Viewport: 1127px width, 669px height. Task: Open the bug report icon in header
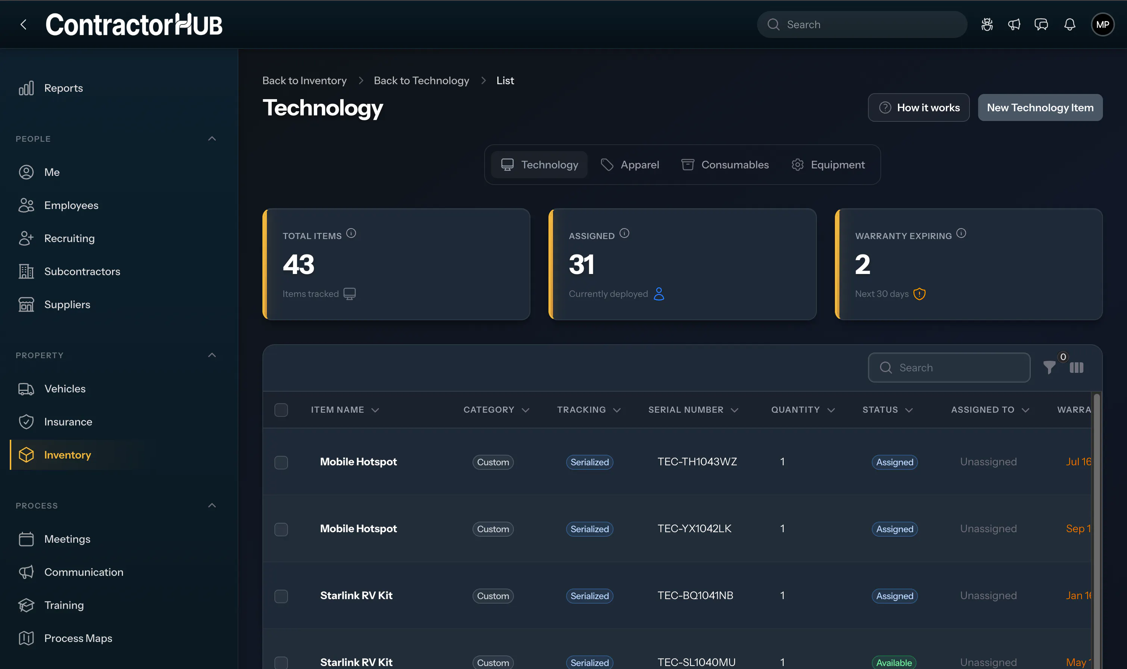point(987,24)
